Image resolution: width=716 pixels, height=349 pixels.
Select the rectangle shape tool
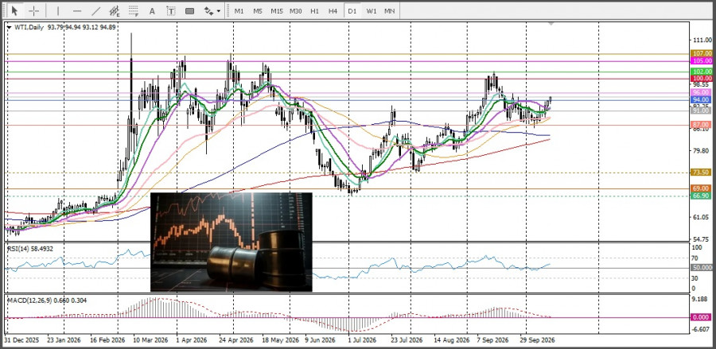point(189,10)
